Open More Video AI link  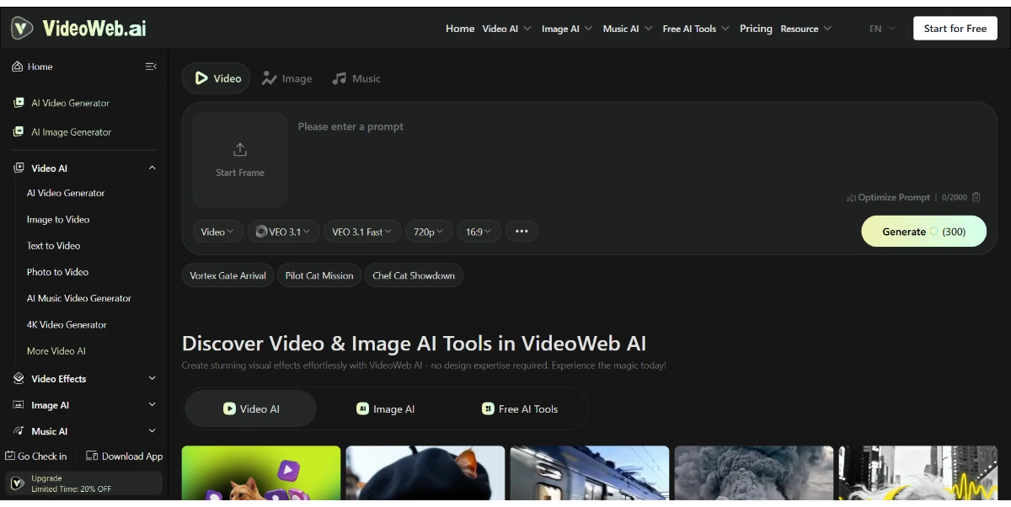pos(56,351)
